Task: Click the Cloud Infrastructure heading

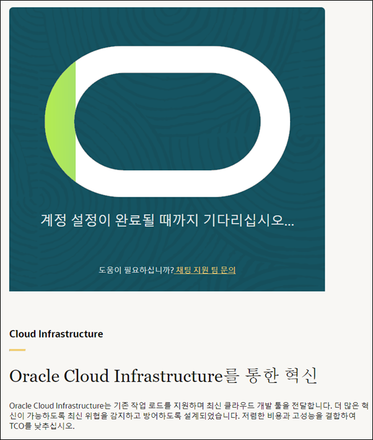Action: coord(56,334)
